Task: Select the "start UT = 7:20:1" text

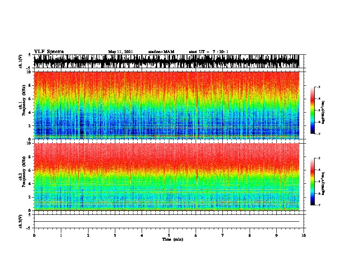Action: click(x=209, y=52)
